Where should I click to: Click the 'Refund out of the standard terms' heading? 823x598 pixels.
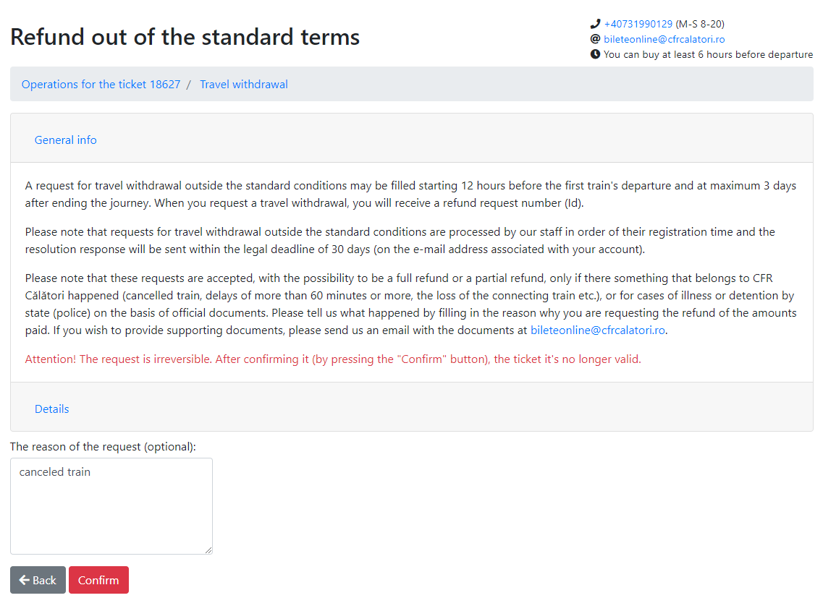coord(185,38)
